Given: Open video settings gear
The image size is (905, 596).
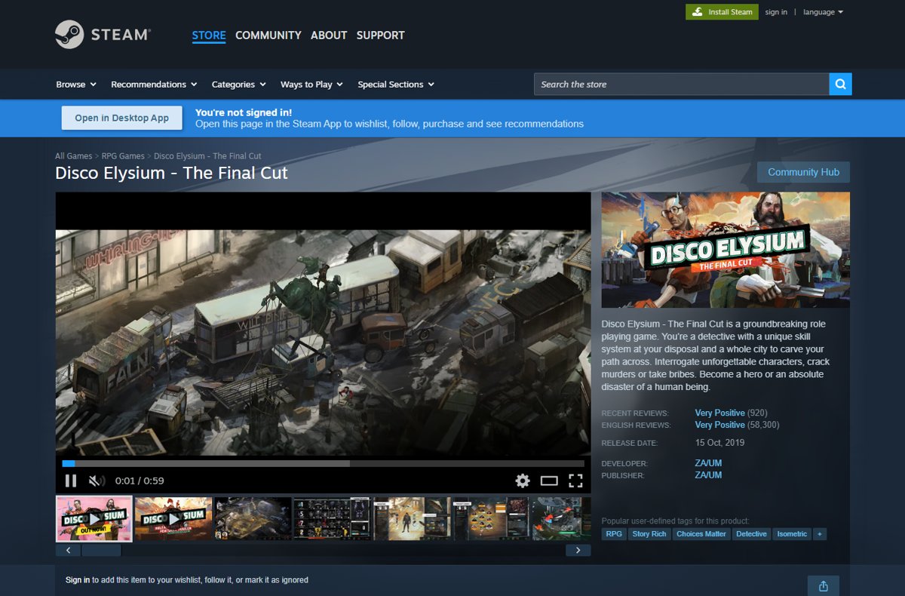Looking at the screenshot, I should pos(523,481).
